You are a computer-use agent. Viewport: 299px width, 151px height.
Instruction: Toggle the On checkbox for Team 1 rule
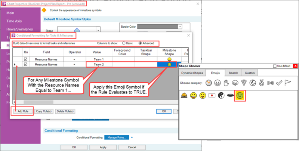click(x=25, y=59)
